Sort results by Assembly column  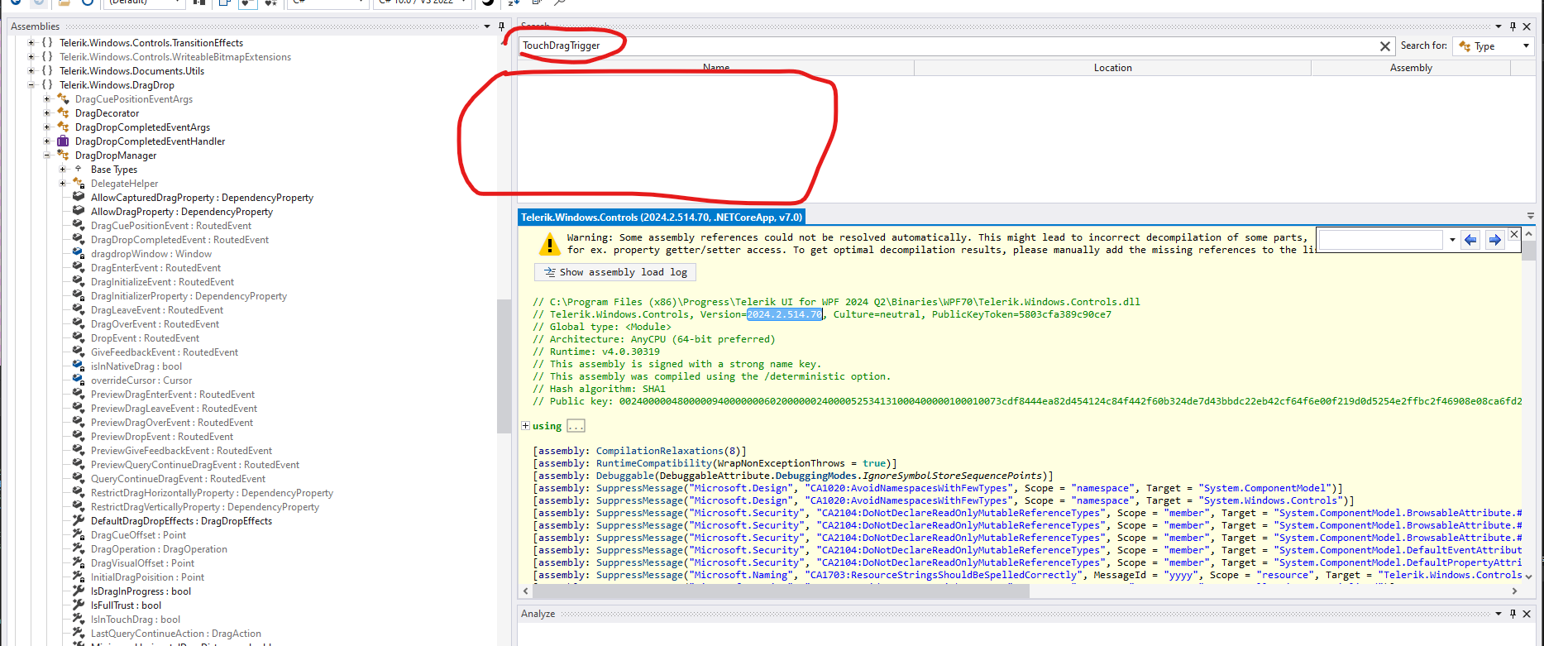[1411, 68]
